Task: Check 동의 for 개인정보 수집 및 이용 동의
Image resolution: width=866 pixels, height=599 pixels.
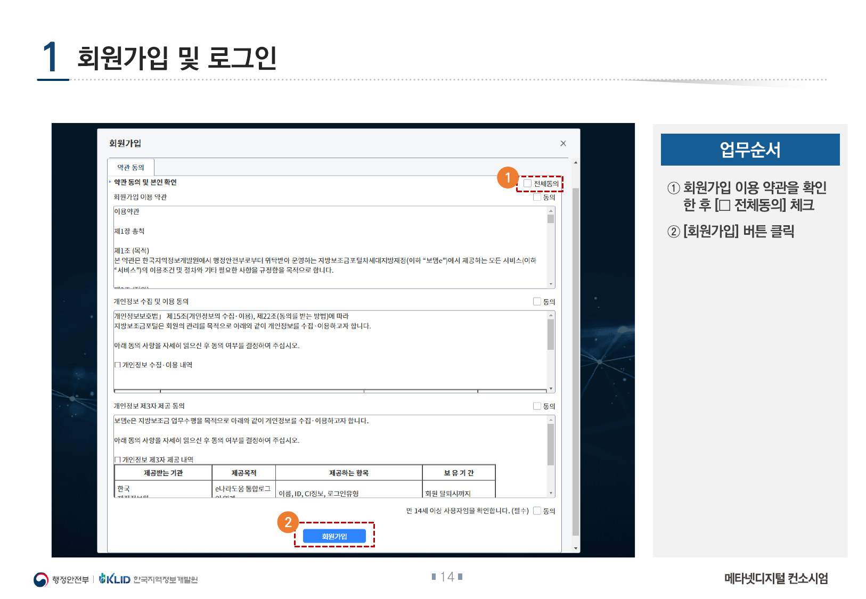Action: 537,301
